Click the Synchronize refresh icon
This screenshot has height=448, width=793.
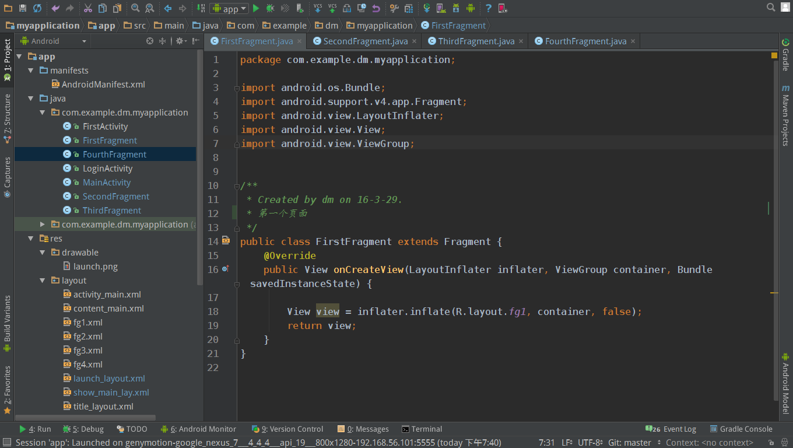tap(37, 8)
